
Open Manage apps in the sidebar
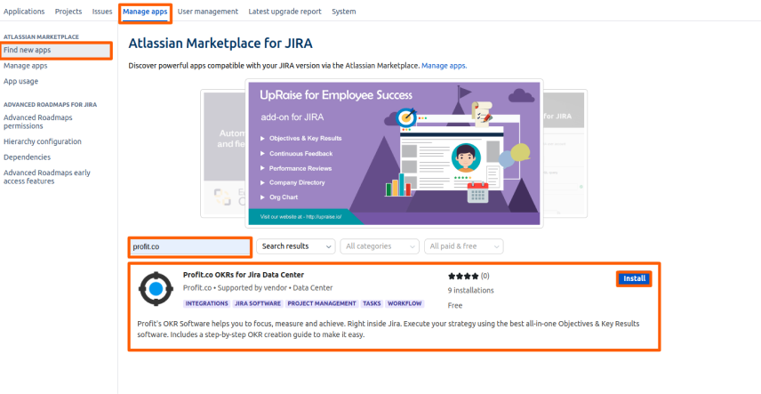[26, 66]
